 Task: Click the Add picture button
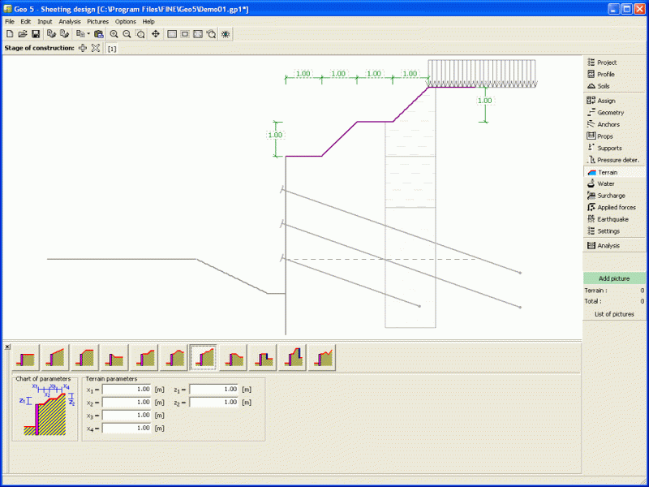pyautogui.click(x=614, y=278)
